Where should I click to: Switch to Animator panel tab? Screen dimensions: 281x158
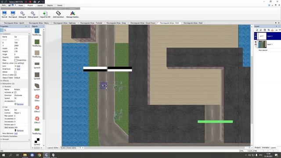pyautogui.click(x=266, y=147)
